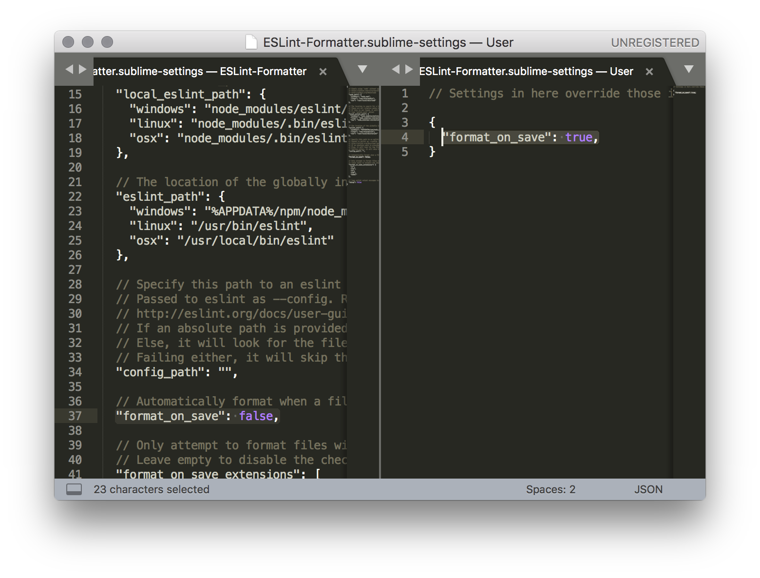Click "format_on_save": false line
Viewport: 760px width, 578px height.
pyautogui.click(x=197, y=416)
